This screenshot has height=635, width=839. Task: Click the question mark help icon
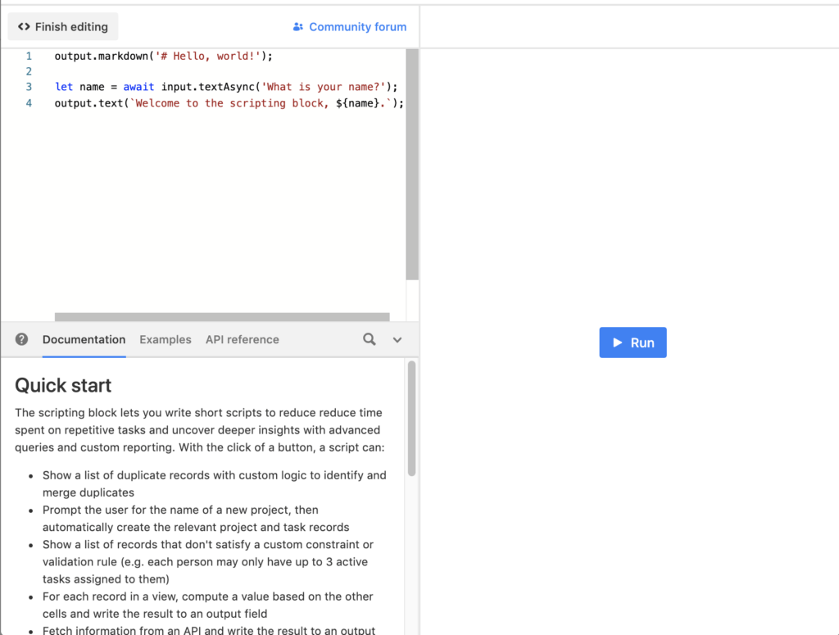pos(21,339)
